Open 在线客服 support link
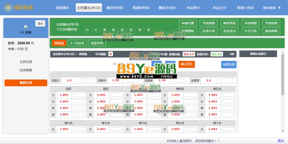 coord(26,70)
